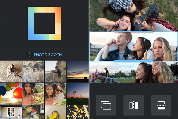Click the Photo Booth camera icon
This screenshot has width=178, height=119.
29,54
